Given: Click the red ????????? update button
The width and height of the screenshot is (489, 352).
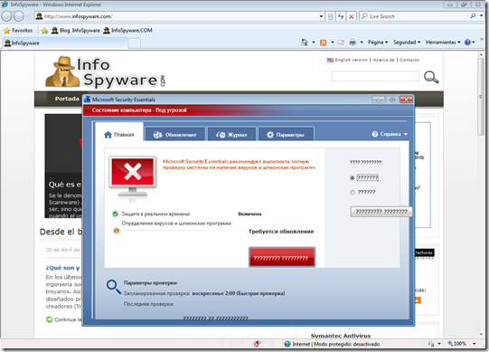Looking at the screenshot, I should tap(282, 257).
